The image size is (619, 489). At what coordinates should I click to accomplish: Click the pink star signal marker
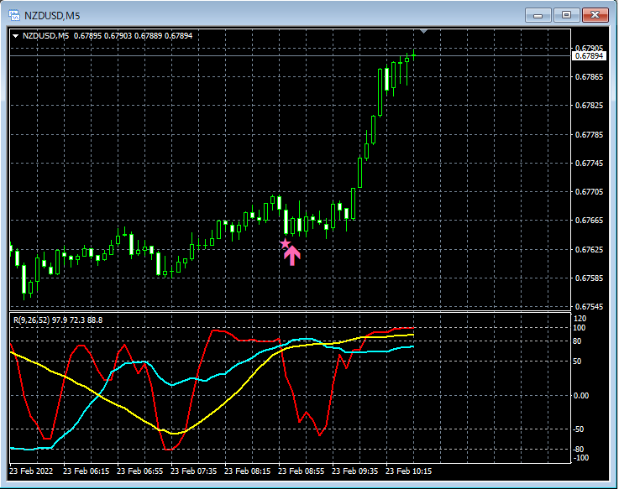(x=285, y=243)
